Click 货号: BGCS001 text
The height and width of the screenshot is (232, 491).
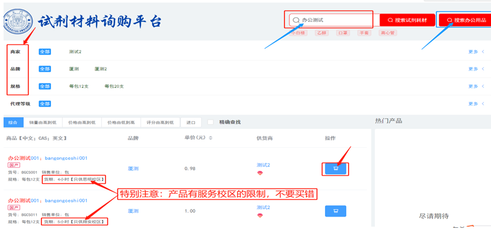point(23,172)
